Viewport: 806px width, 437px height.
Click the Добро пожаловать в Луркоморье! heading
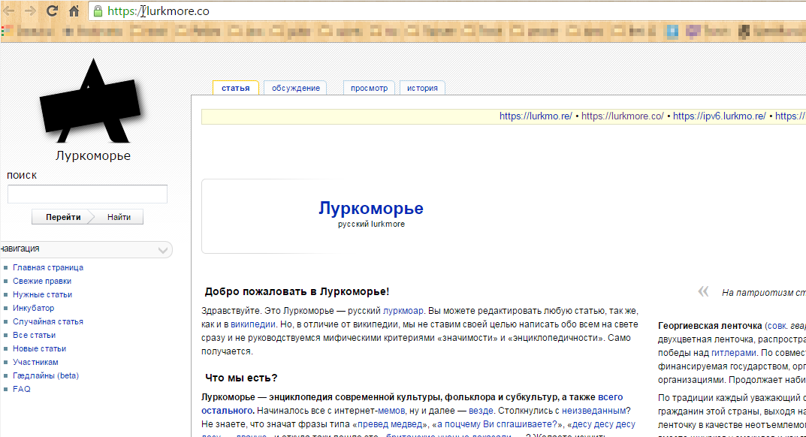pyautogui.click(x=297, y=291)
